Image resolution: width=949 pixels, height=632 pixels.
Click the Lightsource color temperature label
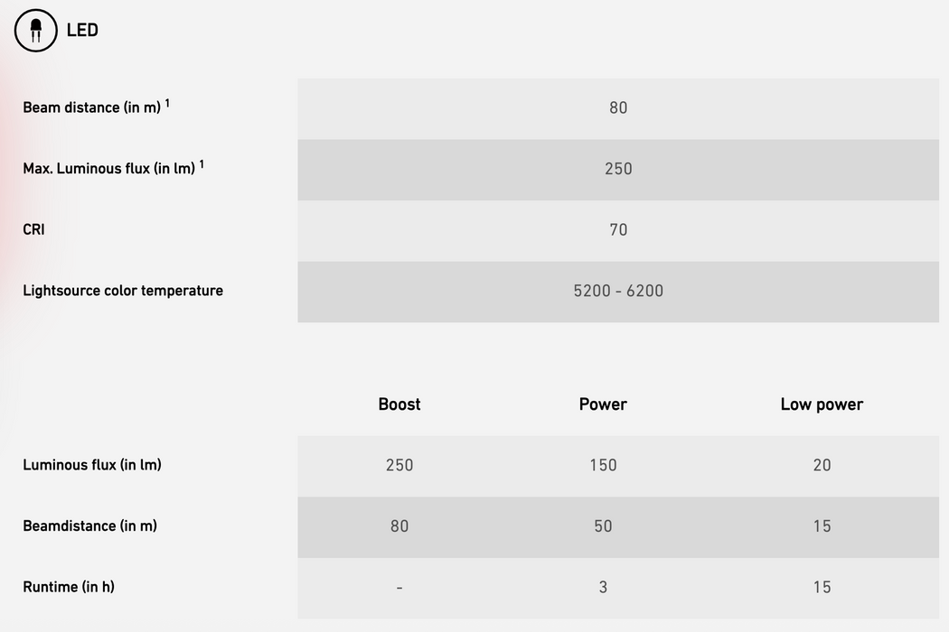pos(123,291)
